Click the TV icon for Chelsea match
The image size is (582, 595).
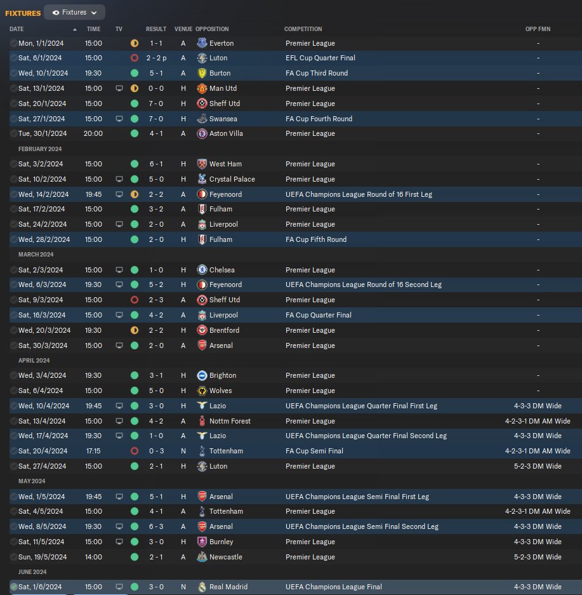119,270
